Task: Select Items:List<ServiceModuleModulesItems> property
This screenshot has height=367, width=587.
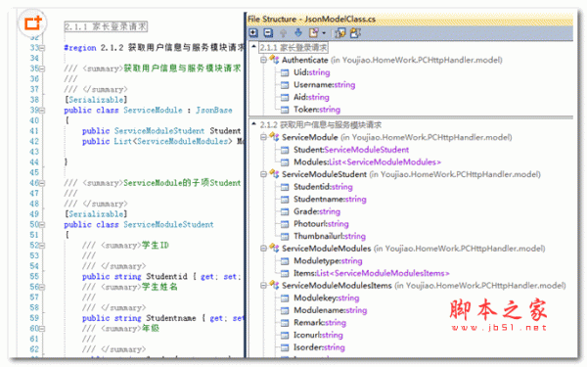Action: pyautogui.click(x=372, y=273)
